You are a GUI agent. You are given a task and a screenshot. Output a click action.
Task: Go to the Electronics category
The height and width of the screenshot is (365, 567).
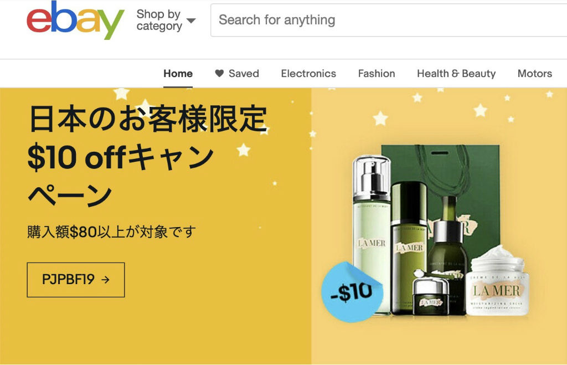(x=308, y=74)
